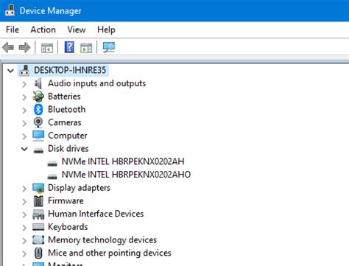Click the Computer monitor icon
The height and width of the screenshot is (266, 349).
[x=38, y=136]
